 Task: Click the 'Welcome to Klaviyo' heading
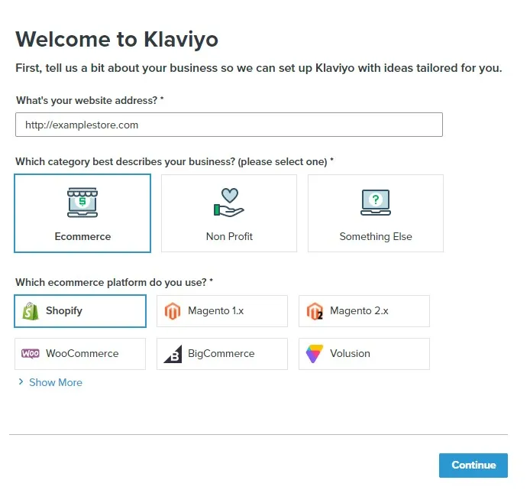[x=117, y=40]
